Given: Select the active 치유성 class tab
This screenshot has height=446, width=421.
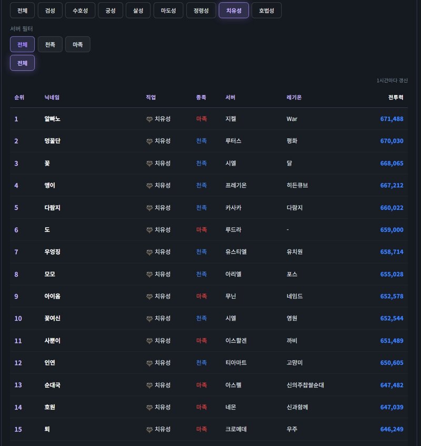Looking at the screenshot, I should (x=234, y=11).
